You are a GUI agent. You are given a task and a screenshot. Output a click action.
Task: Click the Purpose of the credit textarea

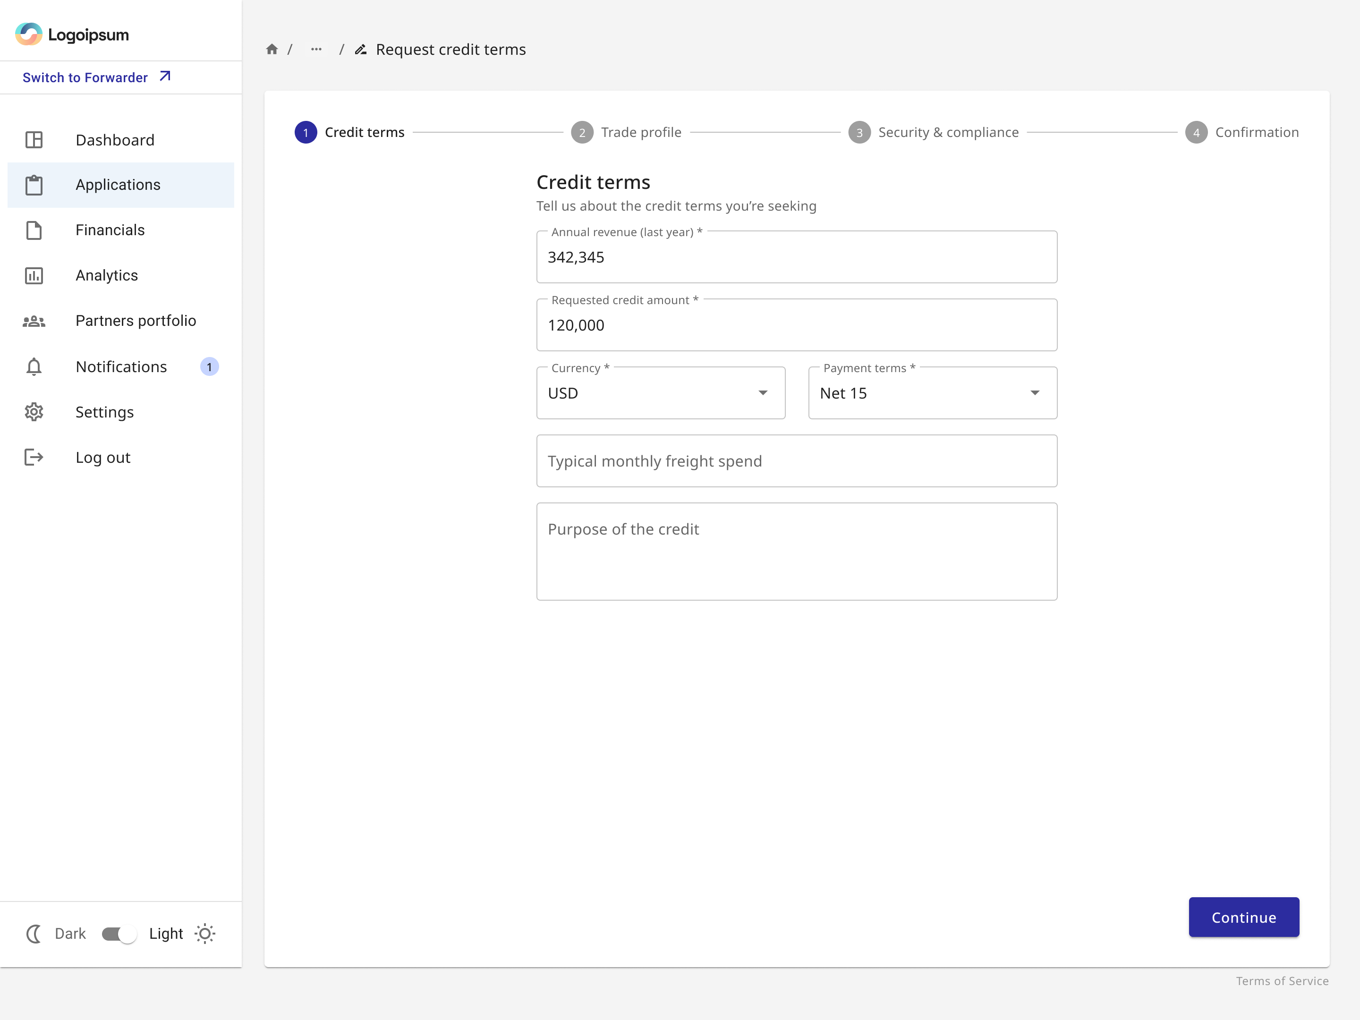[797, 552]
